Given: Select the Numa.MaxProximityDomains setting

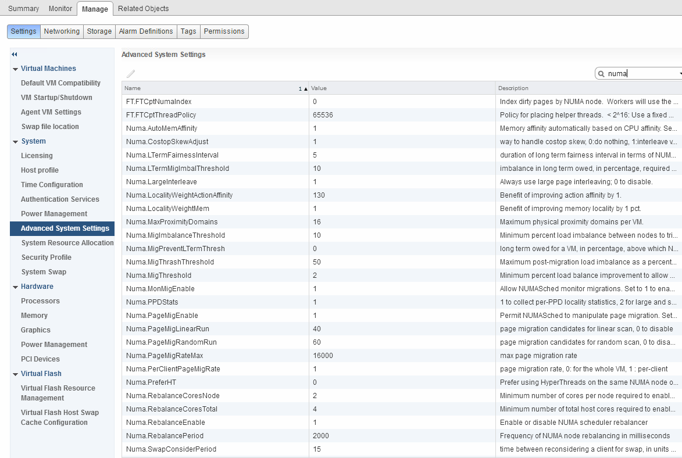Looking at the screenshot, I should [402, 222].
